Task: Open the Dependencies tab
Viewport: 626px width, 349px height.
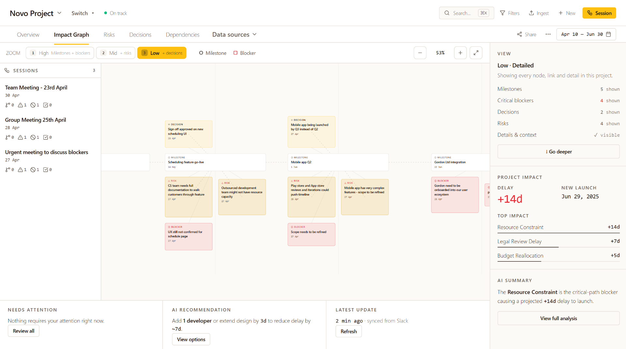Action: [182, 35]
